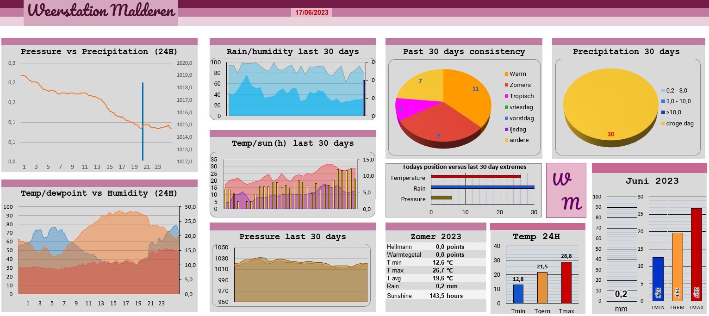Click the Juni 2023 panel title

[652, 181]
